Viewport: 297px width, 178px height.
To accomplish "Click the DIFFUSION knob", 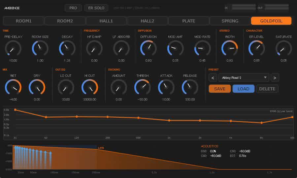I will 148,48.
